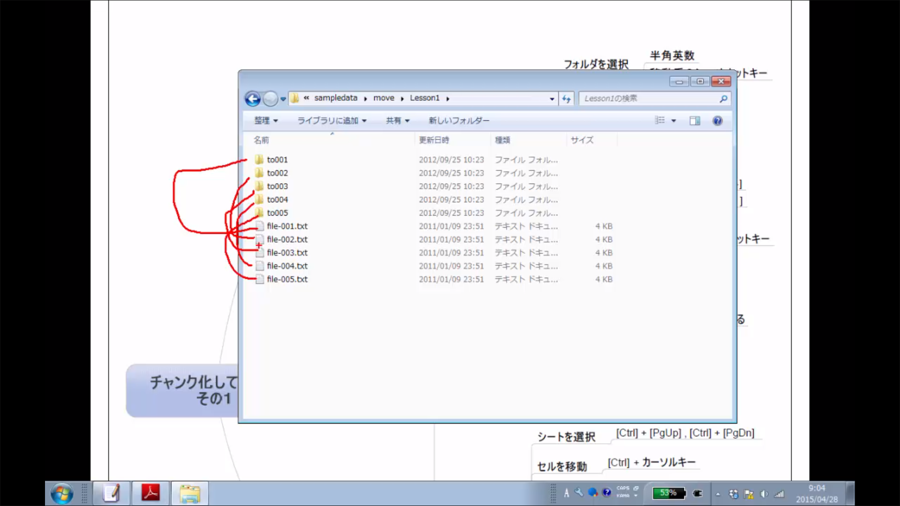
Task: Click the refresh address bar icon
Action: point(566,99)
